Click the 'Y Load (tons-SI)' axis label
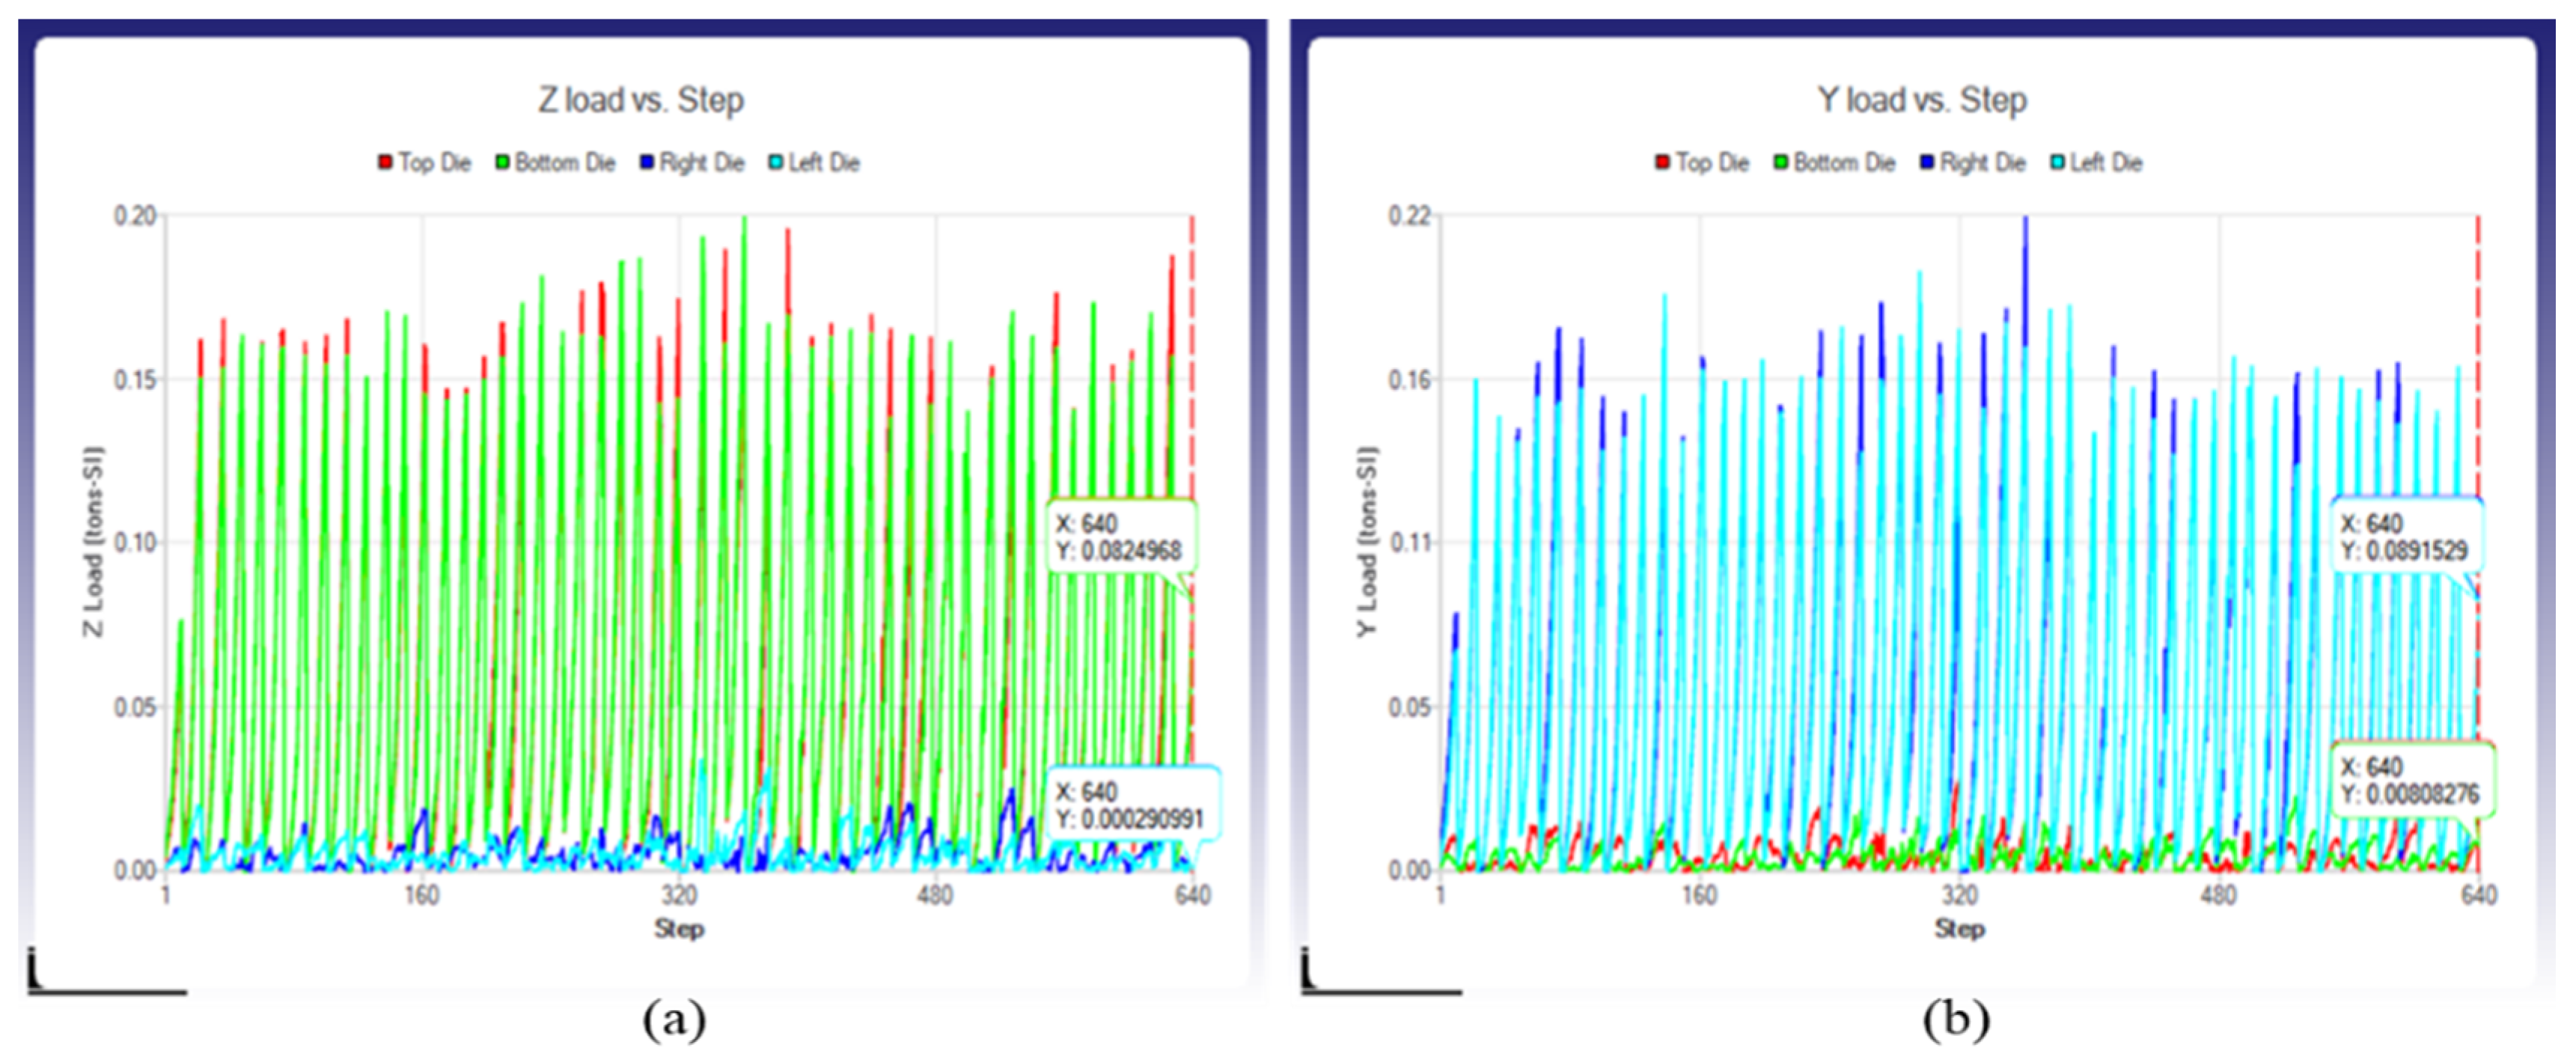The width and height of the screenshot is (2576, 1056). [x=1367, y=541]
